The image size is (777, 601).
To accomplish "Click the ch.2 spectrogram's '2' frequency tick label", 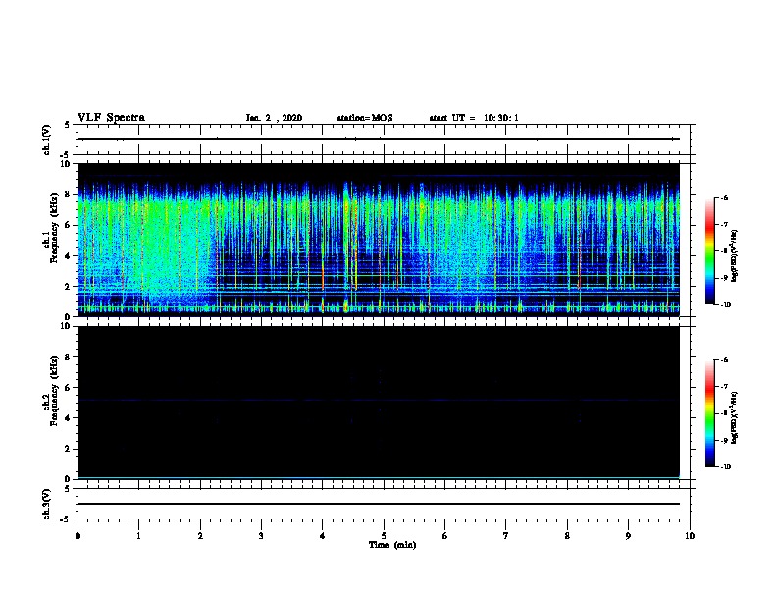I will click(x=69, y=449).
